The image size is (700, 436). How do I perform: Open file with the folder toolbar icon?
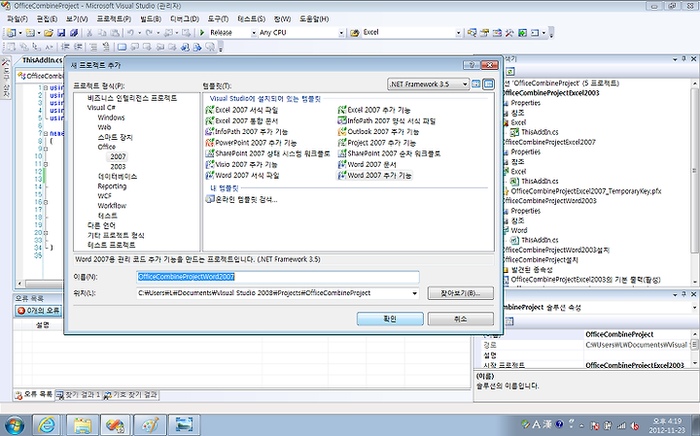click(49, 33)
